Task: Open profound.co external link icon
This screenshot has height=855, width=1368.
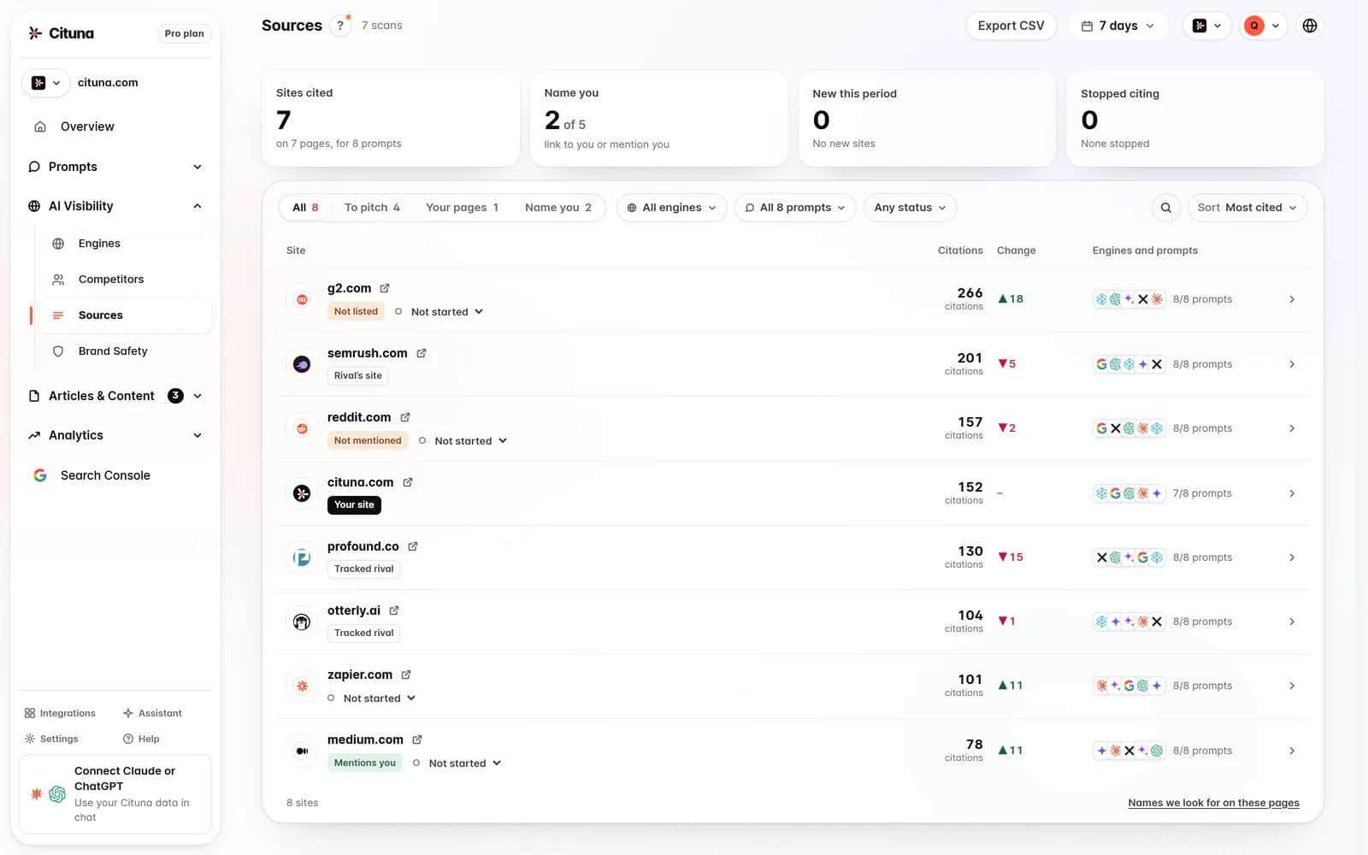Action: coord(413,546)
